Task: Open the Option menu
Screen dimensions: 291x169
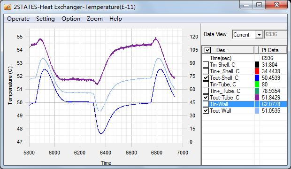Action: [71, 19]
